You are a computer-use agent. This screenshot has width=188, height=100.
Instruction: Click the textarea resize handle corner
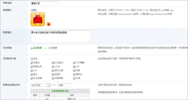[90, 42]
